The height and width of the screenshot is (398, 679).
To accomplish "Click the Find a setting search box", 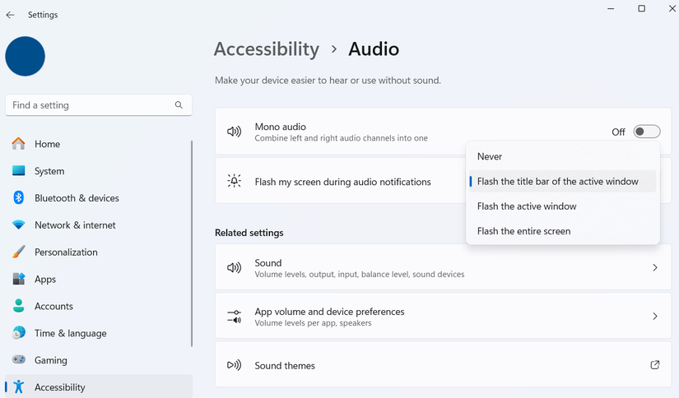I will point(91,105).
